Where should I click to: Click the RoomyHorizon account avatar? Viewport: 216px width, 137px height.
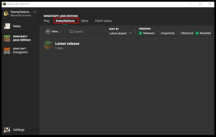coord(6,13)
